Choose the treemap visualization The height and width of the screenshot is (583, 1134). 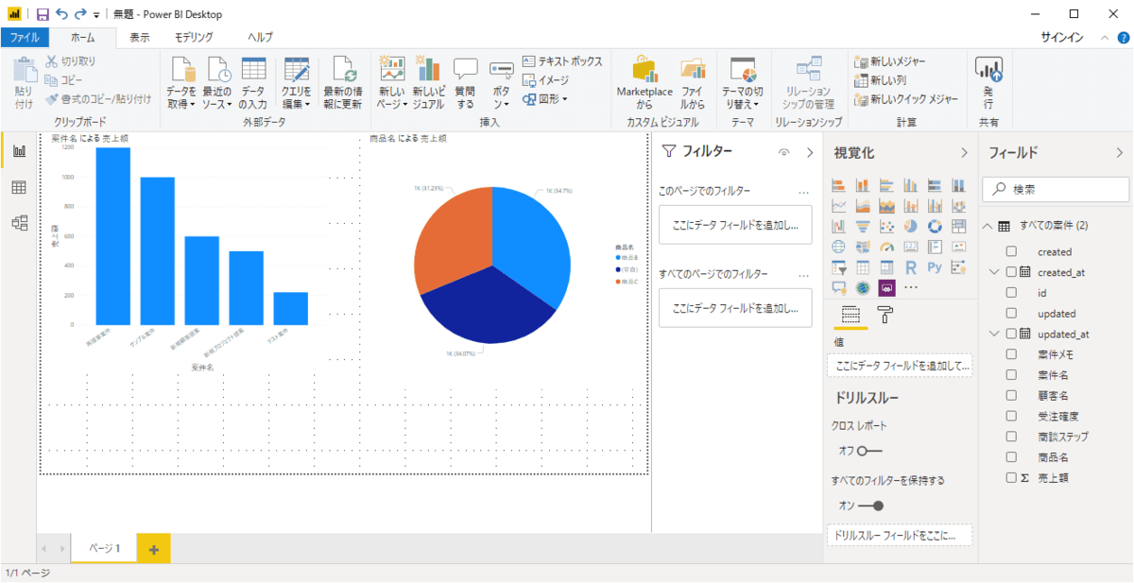point(959,226)
